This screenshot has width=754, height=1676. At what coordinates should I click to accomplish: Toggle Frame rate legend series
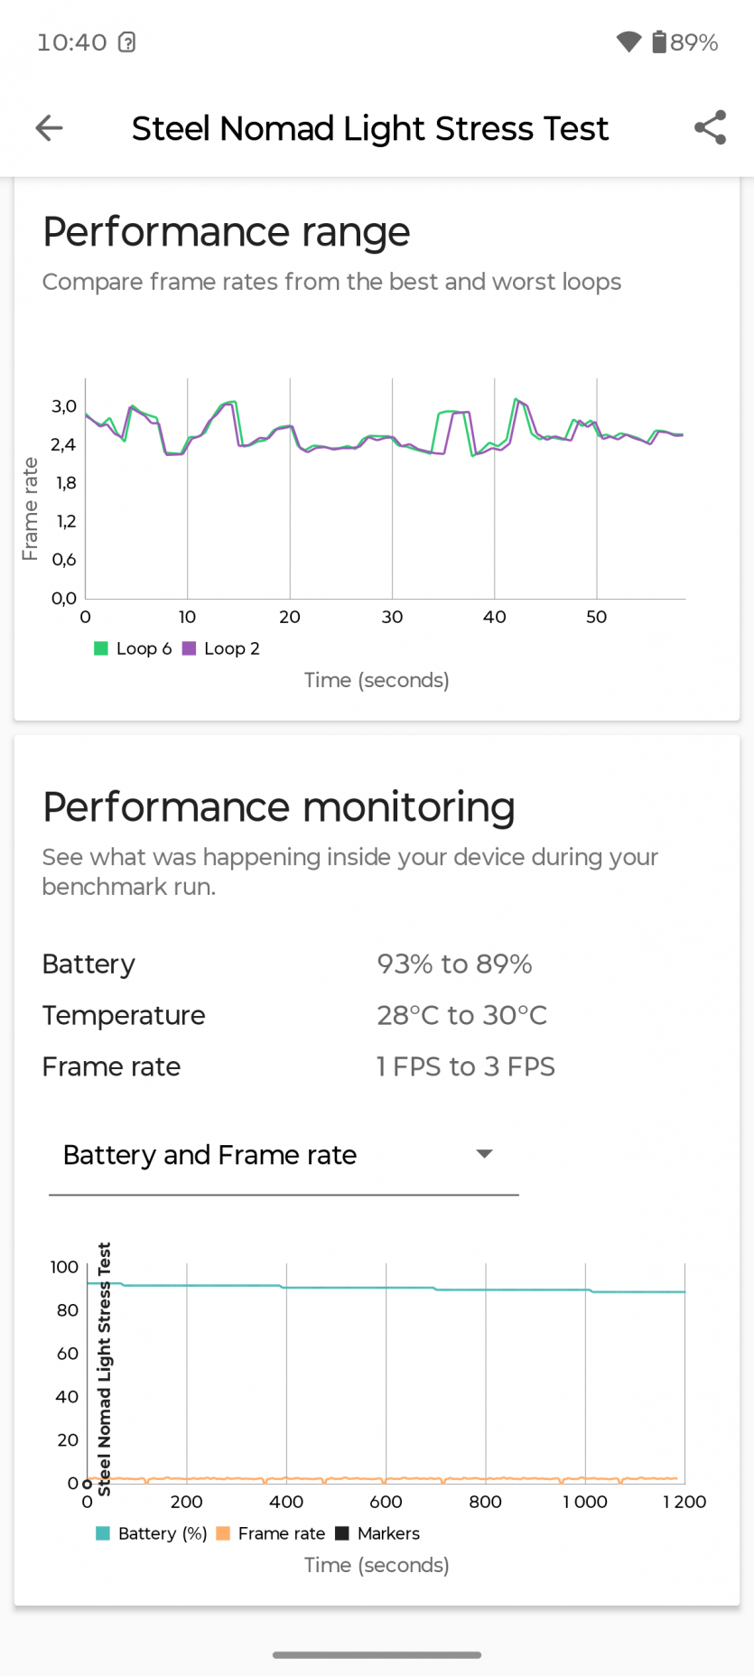(x=223, y=1533)
